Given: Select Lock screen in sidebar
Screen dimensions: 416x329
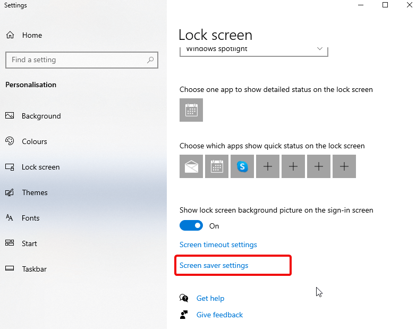Looking at the screenshot, I should point(40,167).
